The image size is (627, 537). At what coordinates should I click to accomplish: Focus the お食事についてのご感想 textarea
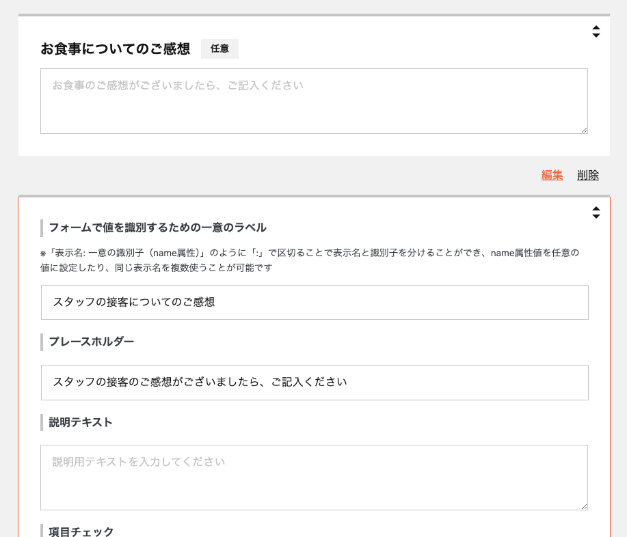pos(314,100)
